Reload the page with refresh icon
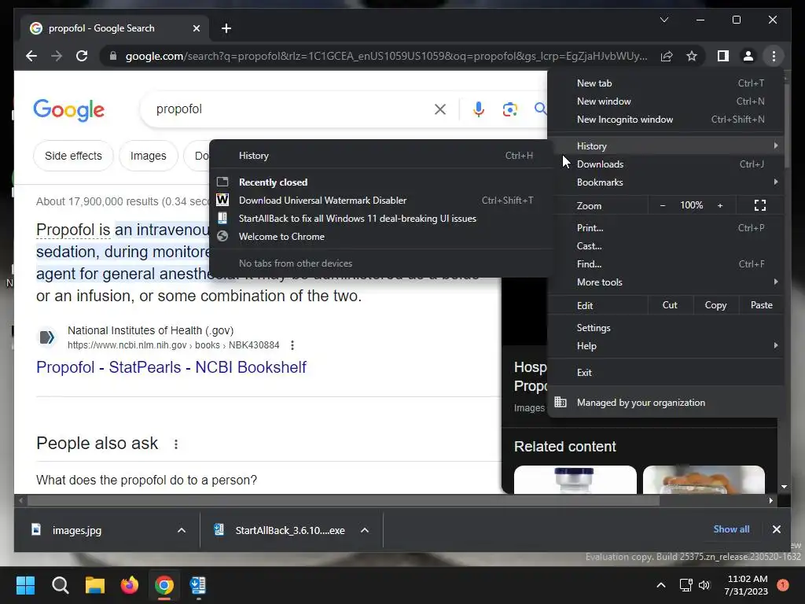This screenshot has height=604, width=805. [x=82, y=56]
